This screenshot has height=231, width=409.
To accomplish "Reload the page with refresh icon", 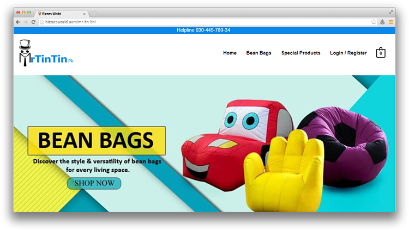I will (33, 22).
